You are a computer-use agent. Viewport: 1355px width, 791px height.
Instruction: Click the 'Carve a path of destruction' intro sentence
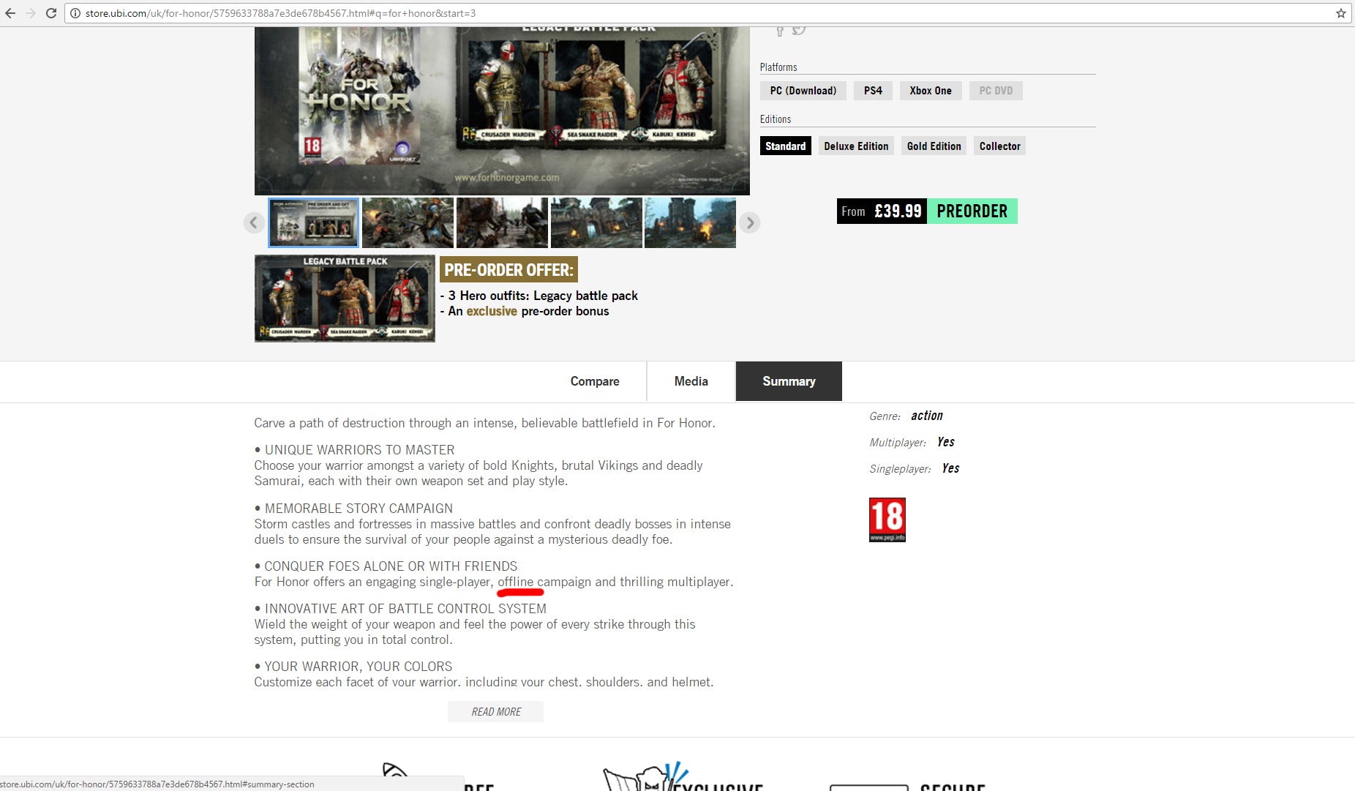tap(484, 423)
